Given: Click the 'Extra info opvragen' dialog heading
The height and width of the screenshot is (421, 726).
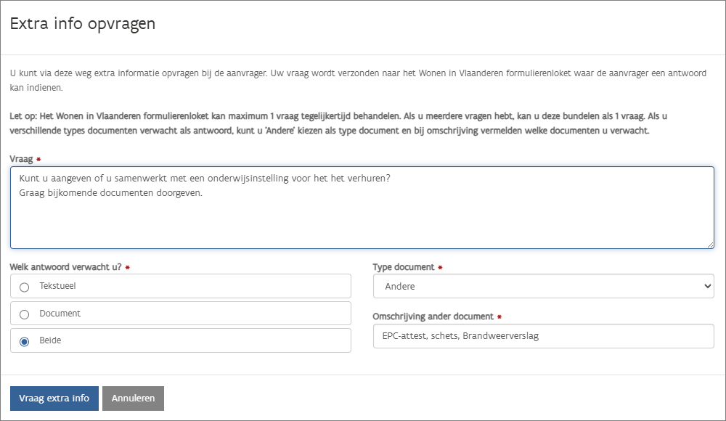Looking at the screenshot, I should 83,24.
